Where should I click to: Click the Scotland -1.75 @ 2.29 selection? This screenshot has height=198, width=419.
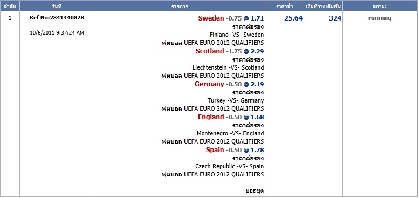pos(230,51)
